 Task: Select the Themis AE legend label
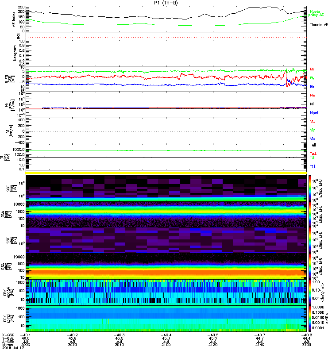tap(319, 25)
